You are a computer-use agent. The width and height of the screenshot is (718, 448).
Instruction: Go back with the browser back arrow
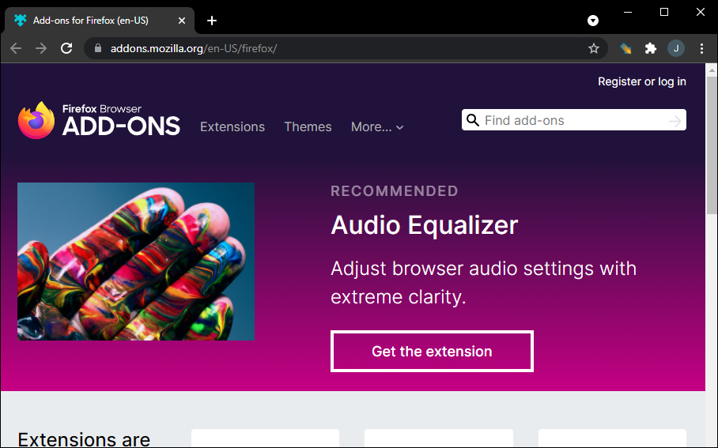[x=16, y=48]
